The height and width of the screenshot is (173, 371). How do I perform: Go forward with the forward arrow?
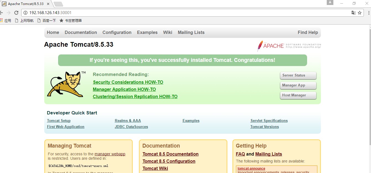[8, 13]
